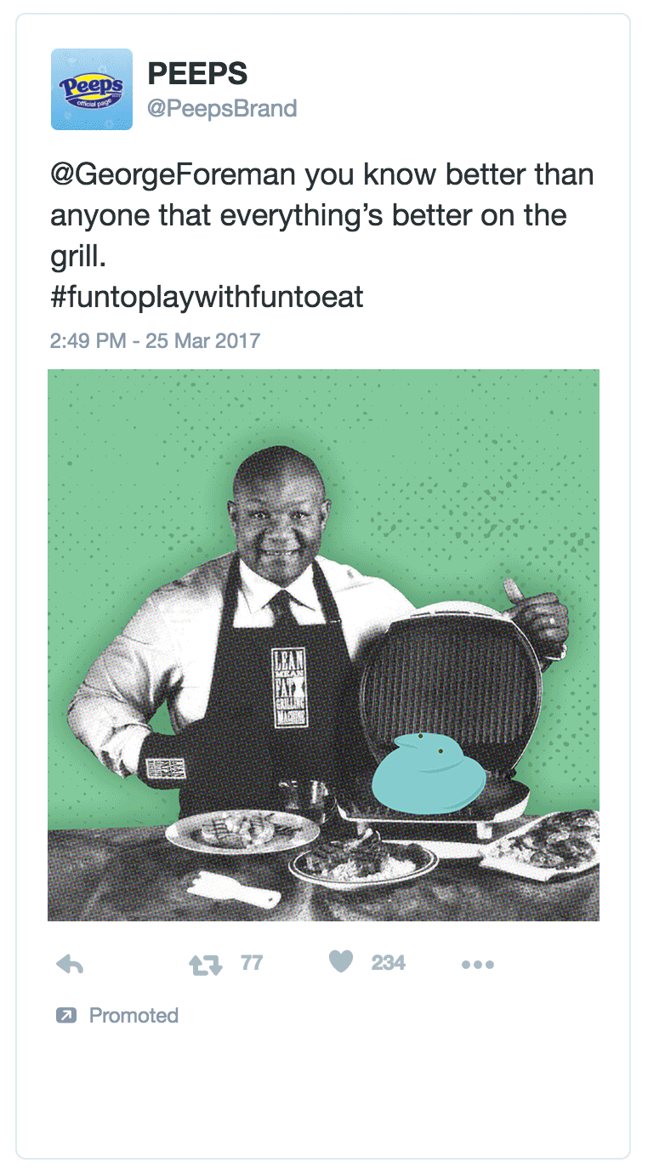648x1174 pixels.
Task: Click the Promoted label text
Action: [x=134, y=1015]
